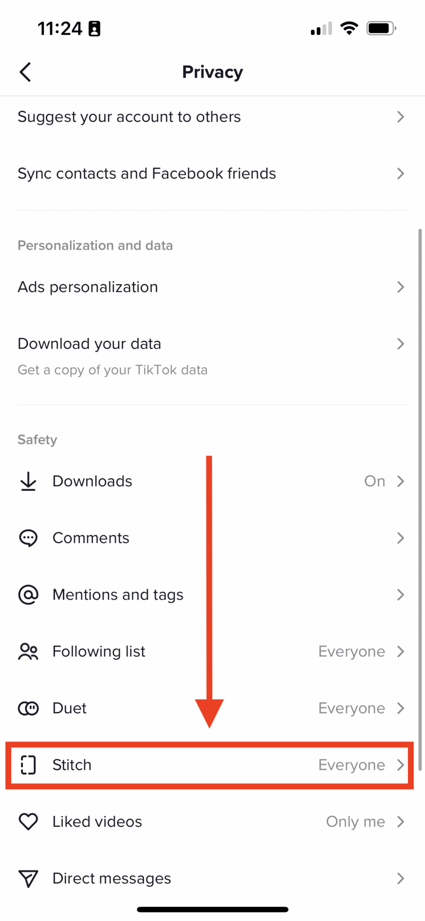The height and width of the screenshot is (921, 425).
Task: Tap the Mentions and tags @ icon
Action: click(28, 595)
